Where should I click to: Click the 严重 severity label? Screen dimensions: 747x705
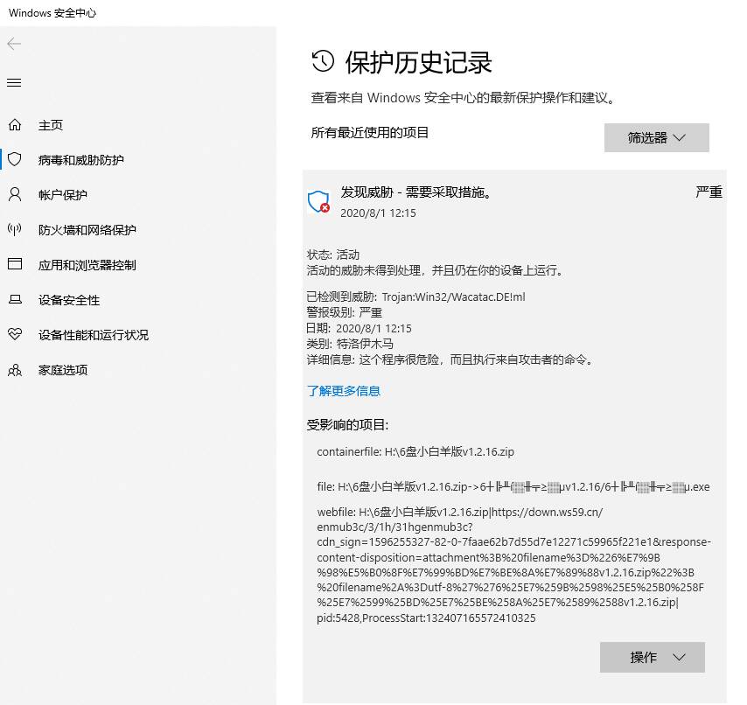click(709, 192)
